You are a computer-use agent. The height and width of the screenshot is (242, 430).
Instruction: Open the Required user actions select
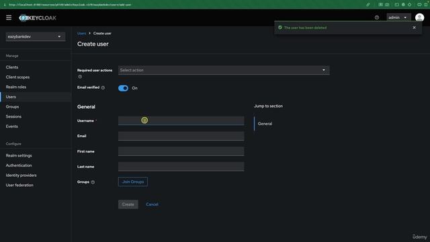pyautogui.click(x=224, y=70)
